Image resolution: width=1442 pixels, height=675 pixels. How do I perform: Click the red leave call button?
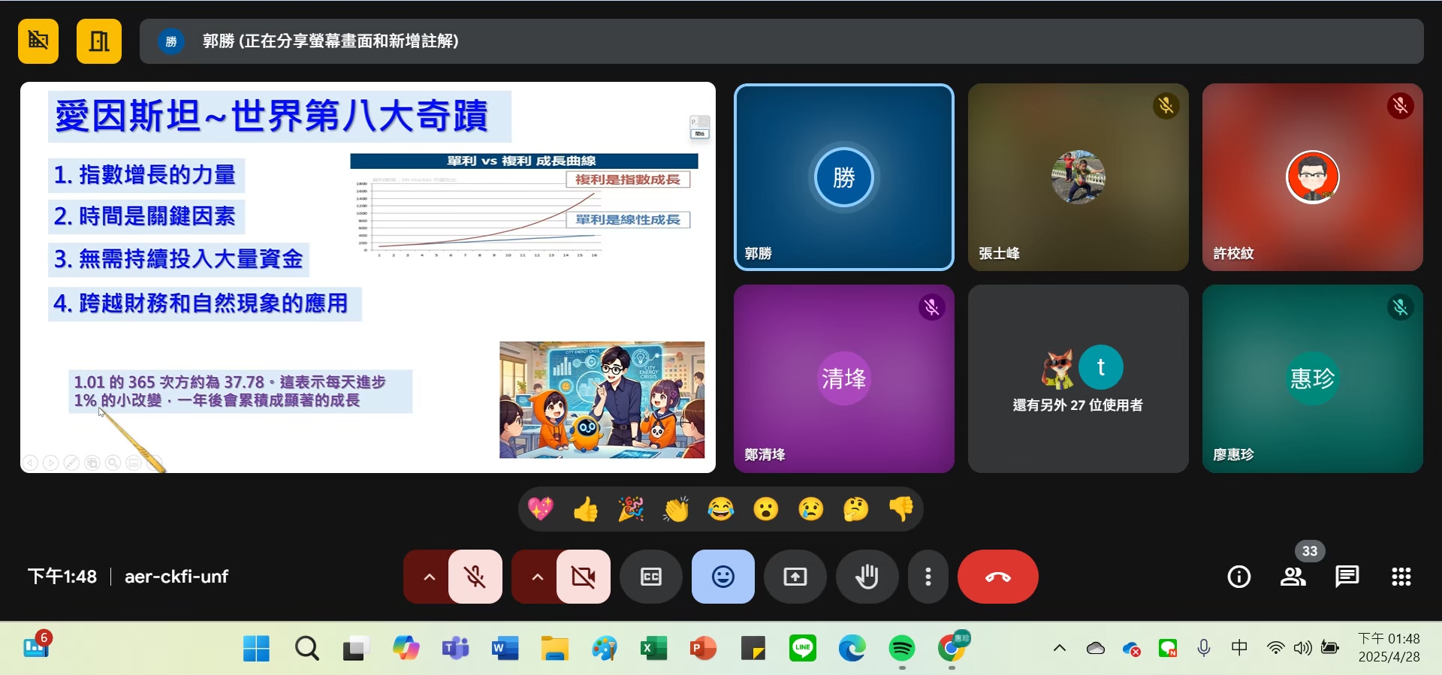(997, 577)
